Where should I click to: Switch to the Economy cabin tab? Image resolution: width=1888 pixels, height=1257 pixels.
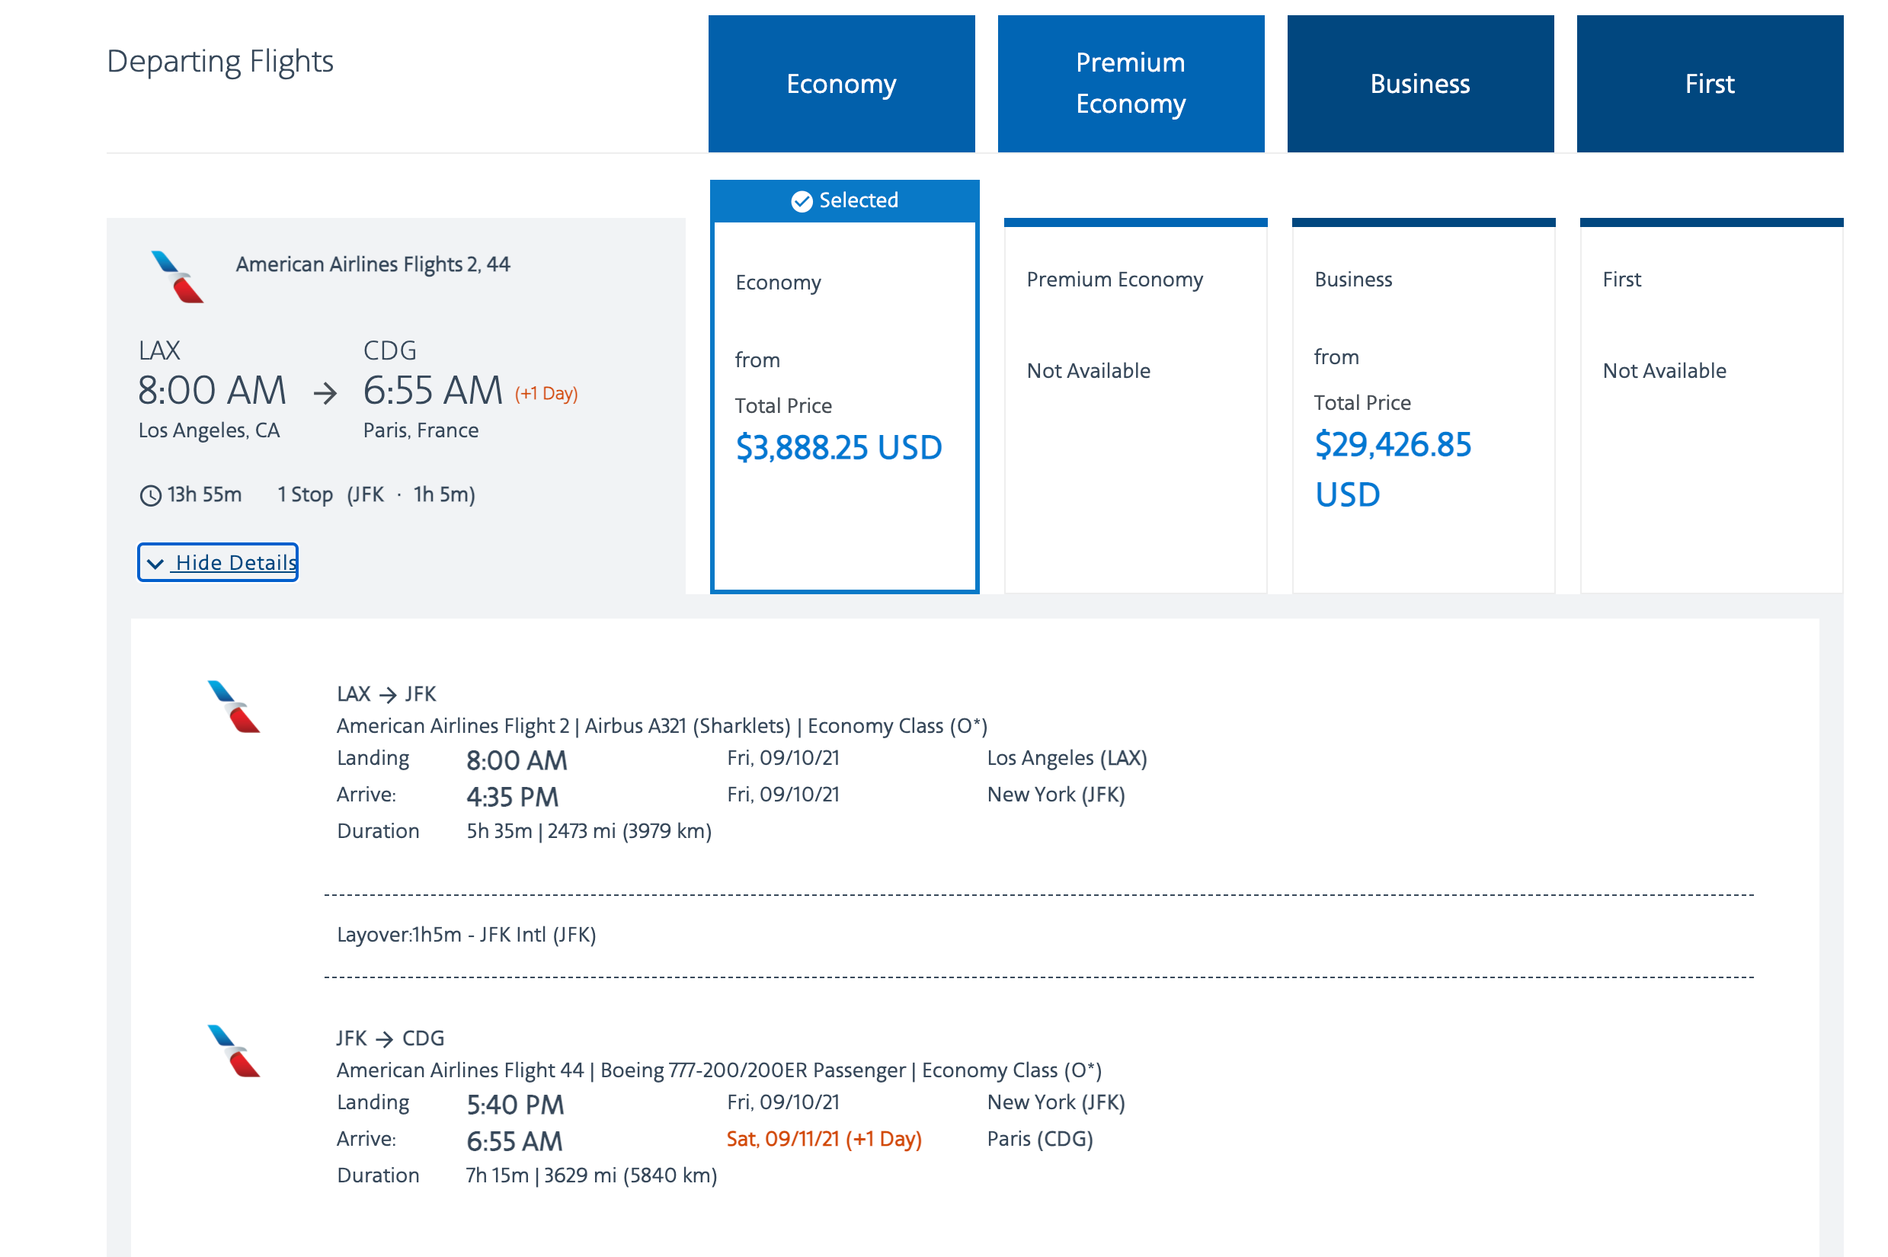(x=841, y=84)
